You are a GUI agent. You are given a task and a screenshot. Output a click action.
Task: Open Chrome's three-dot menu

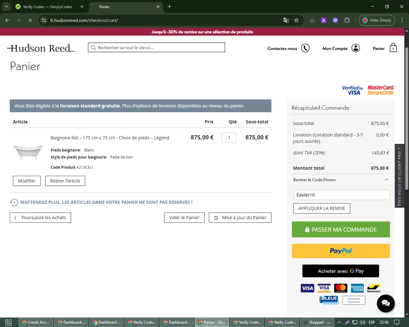[x=402, y=20]
